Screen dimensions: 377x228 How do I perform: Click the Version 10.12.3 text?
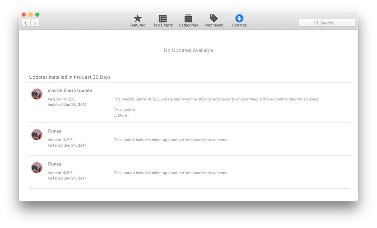(61, 99)
